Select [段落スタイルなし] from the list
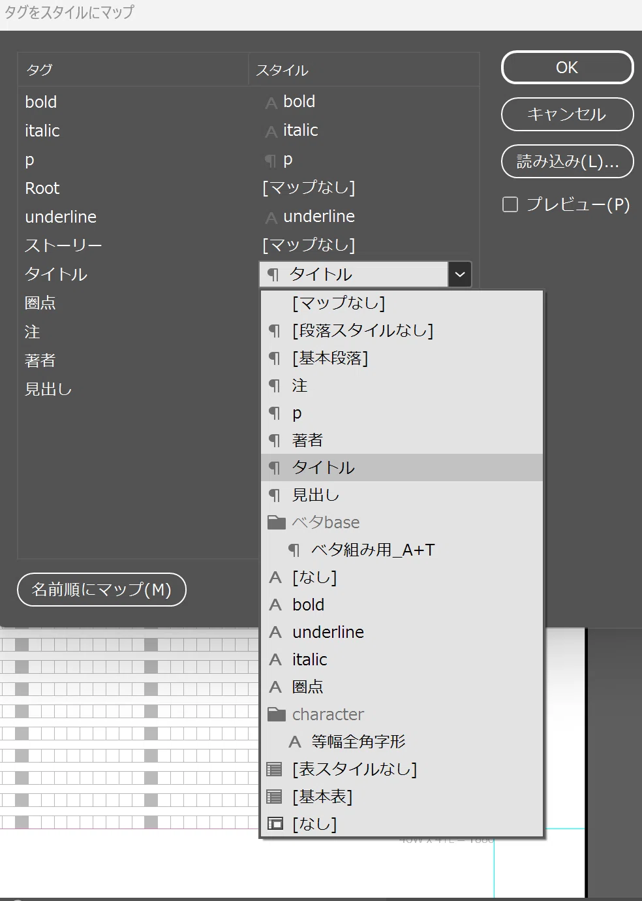 402,330
